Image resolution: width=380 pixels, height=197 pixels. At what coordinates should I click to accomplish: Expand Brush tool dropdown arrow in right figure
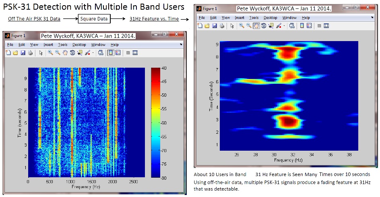pyautogui.click(x=285, y=26)
